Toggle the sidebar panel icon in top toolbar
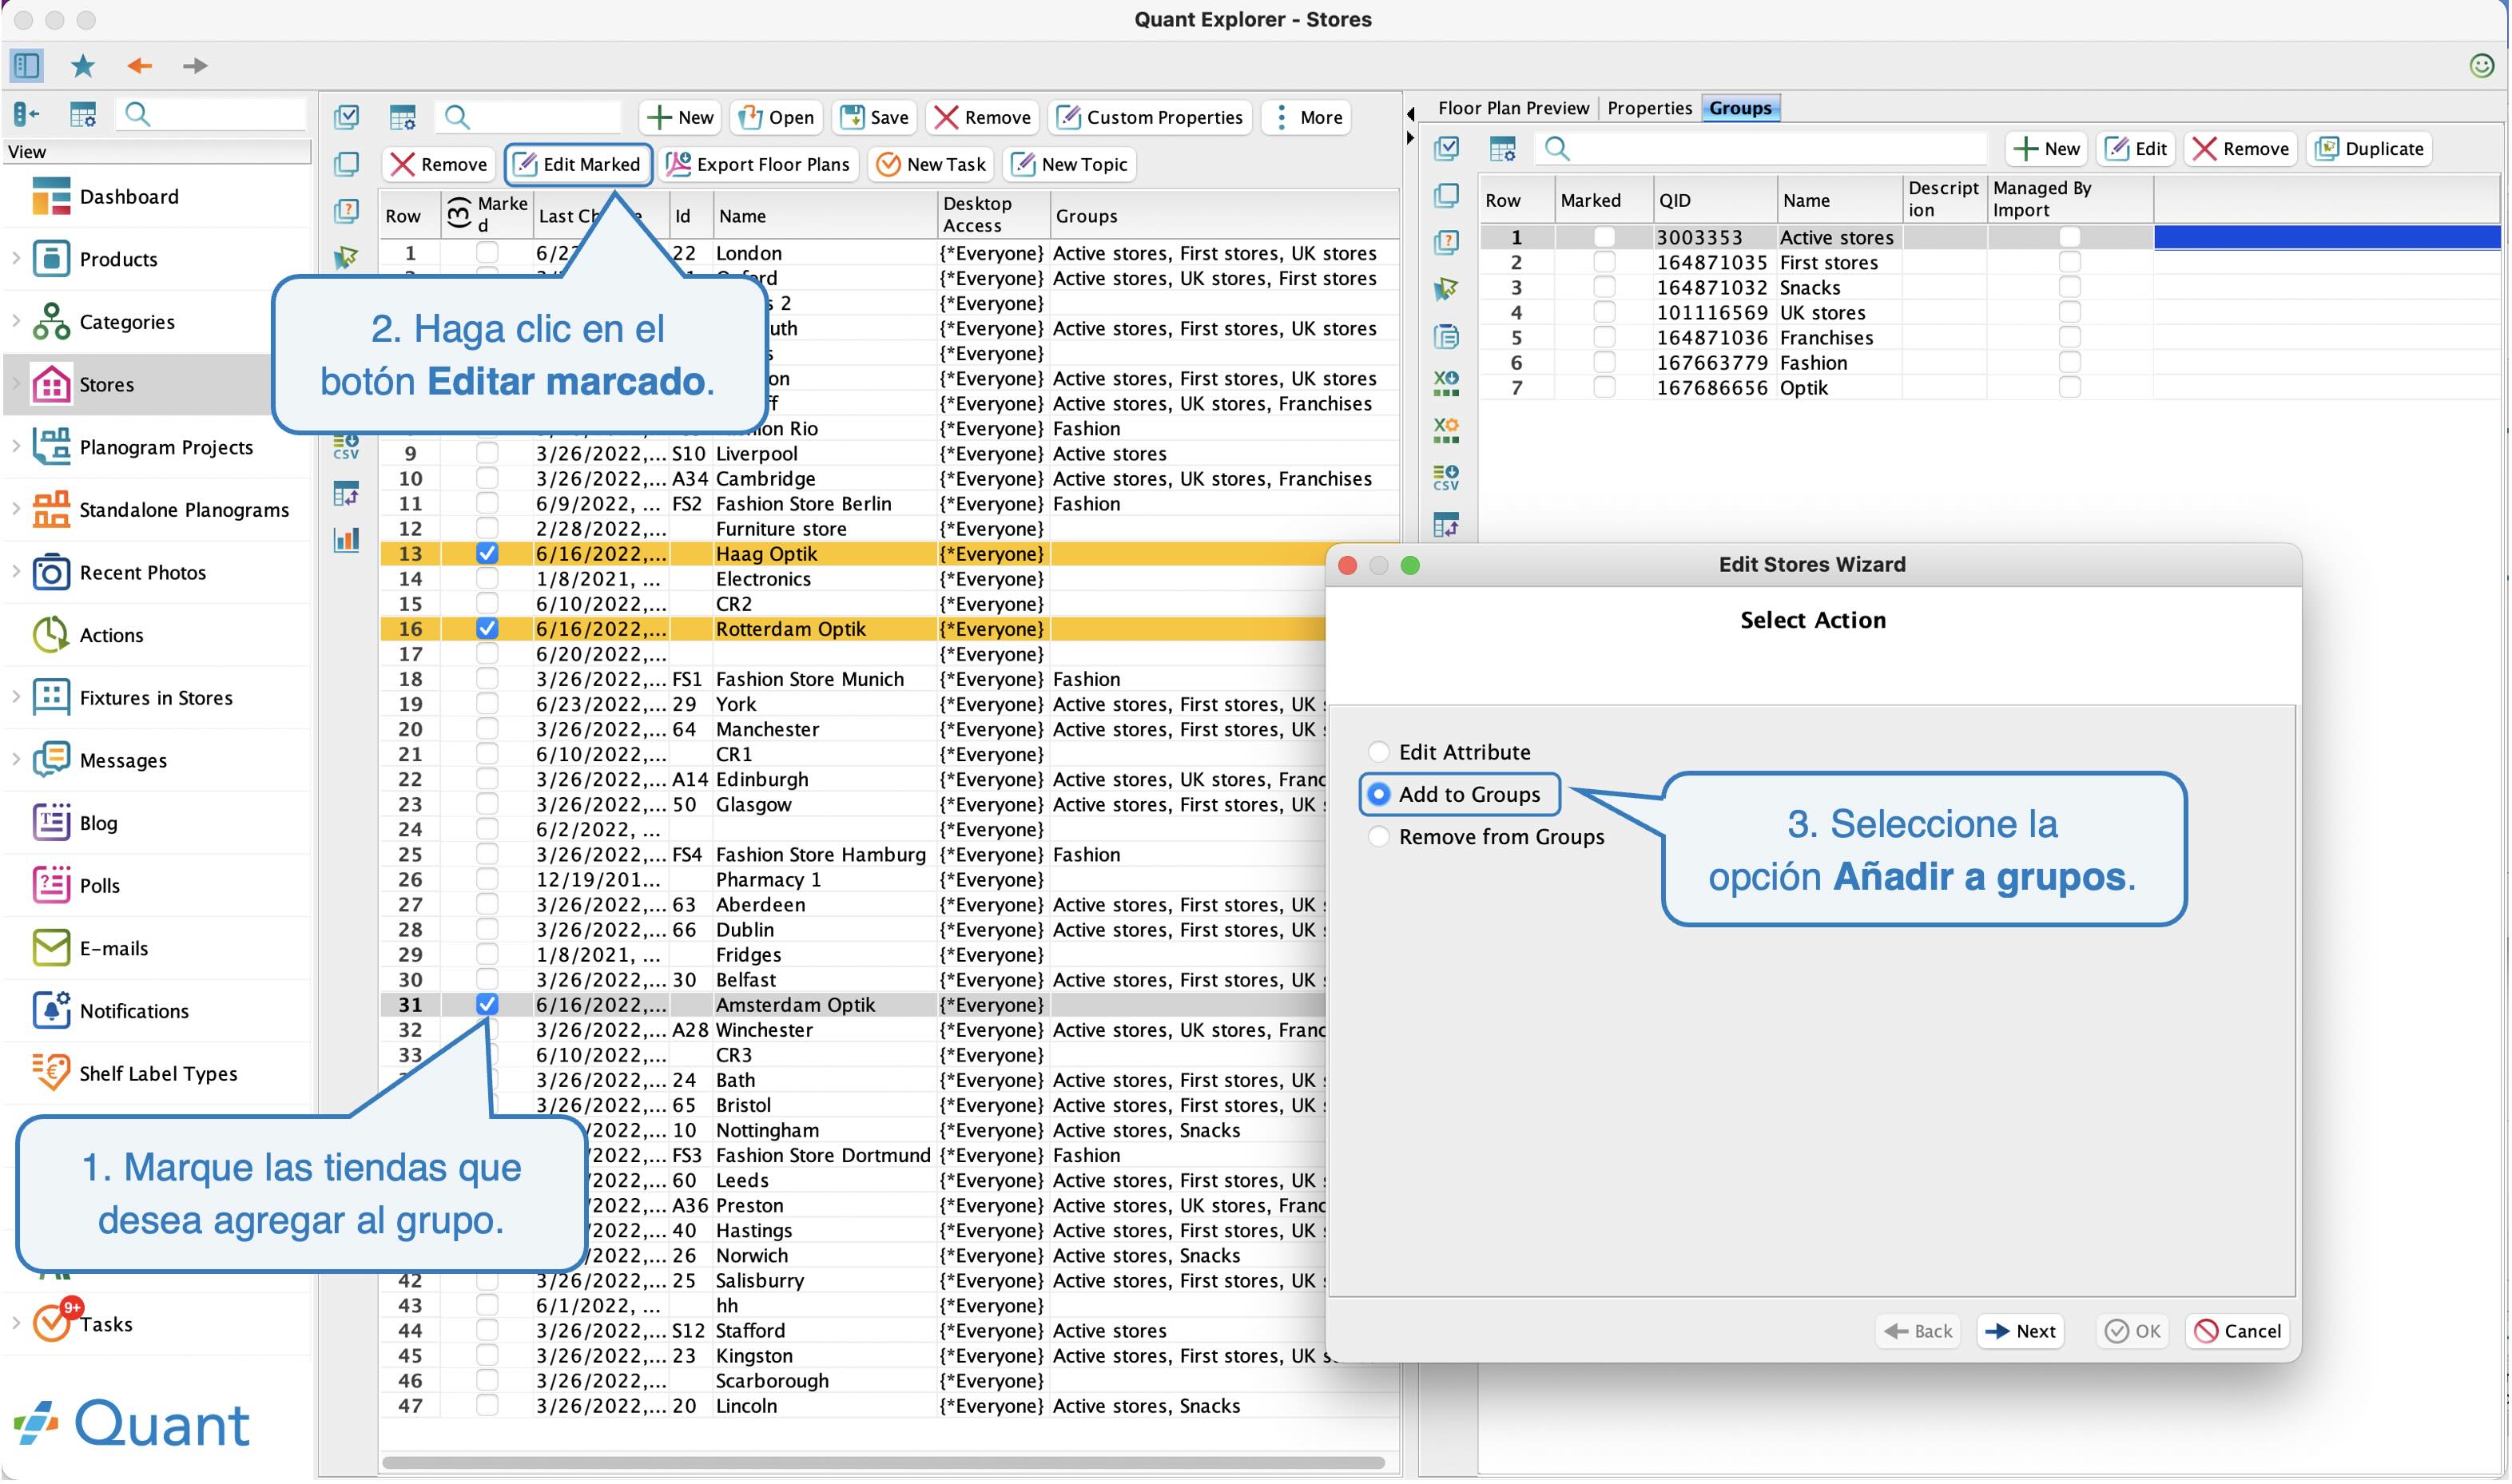The height and width of the screenshot is (1484, 2512). [x=27, y=66]
